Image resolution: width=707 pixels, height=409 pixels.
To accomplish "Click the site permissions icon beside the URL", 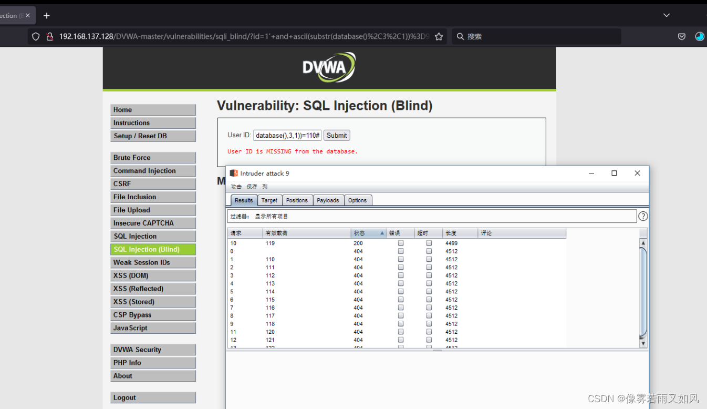I will coord(49,36).
